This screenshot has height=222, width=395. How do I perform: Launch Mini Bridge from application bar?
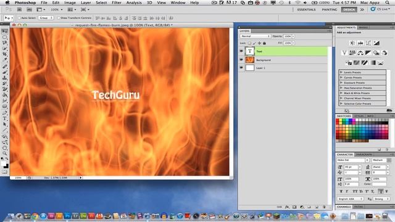(29, 10)
